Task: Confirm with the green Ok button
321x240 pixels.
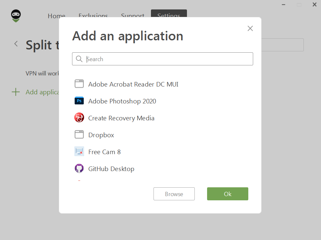Action: [x=228, y=194]
